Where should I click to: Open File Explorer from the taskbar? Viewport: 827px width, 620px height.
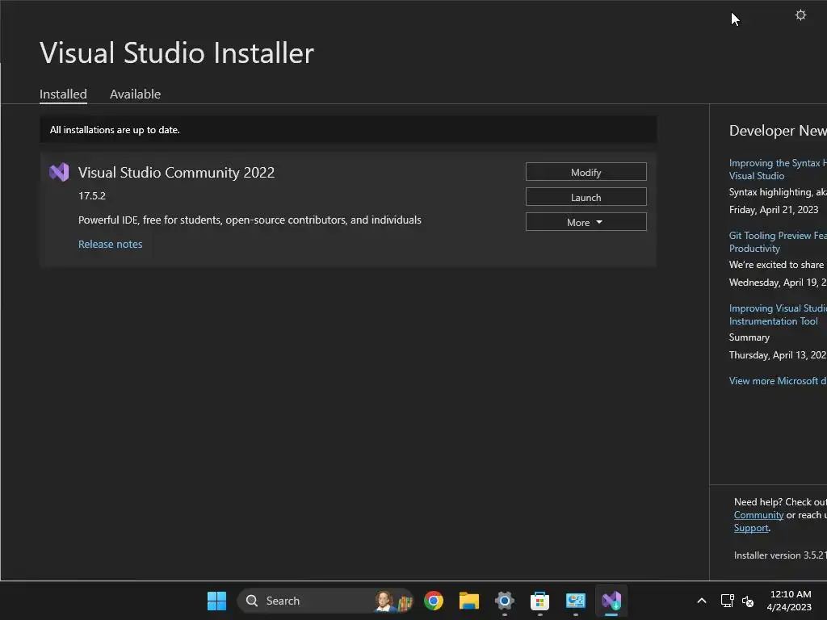pos(469,601)
